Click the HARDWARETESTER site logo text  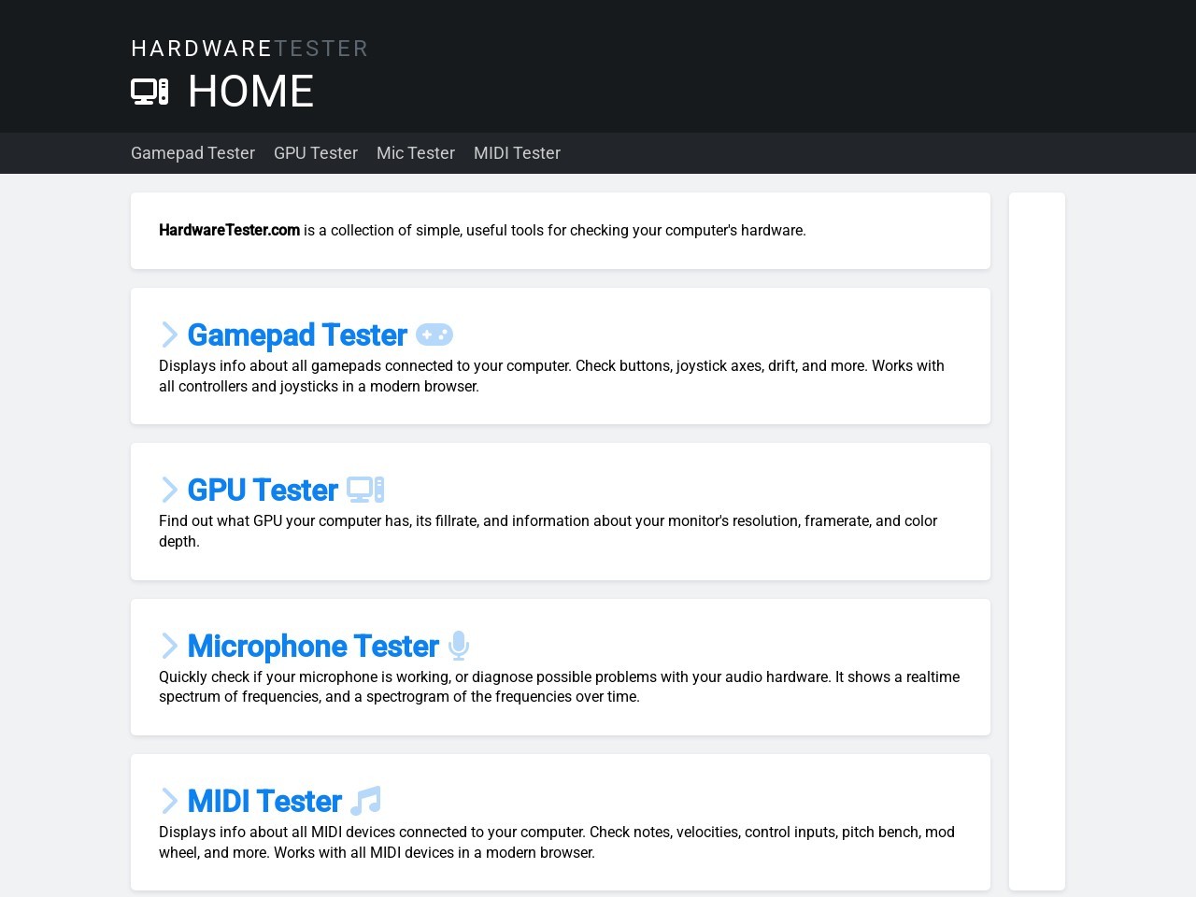249,49
